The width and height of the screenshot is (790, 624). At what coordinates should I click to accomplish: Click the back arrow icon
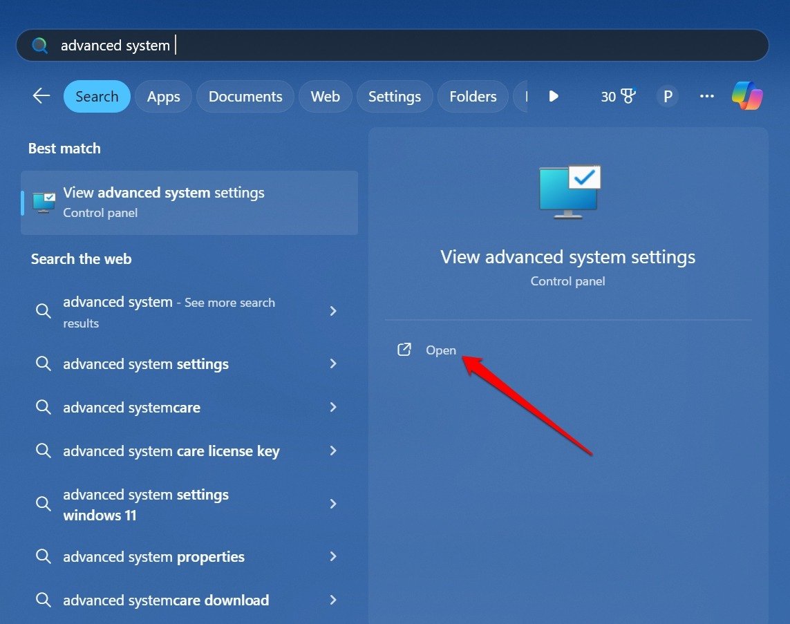click(x=41, y=95)
